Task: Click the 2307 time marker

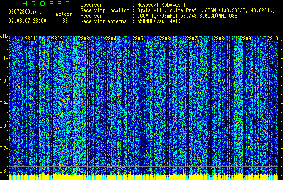Action: (192, 39)
